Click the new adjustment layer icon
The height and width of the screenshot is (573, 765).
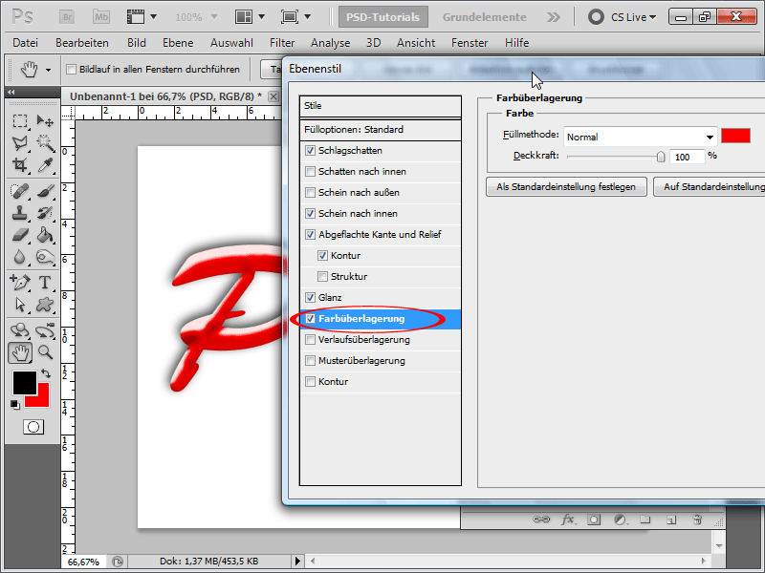[620, 520]
